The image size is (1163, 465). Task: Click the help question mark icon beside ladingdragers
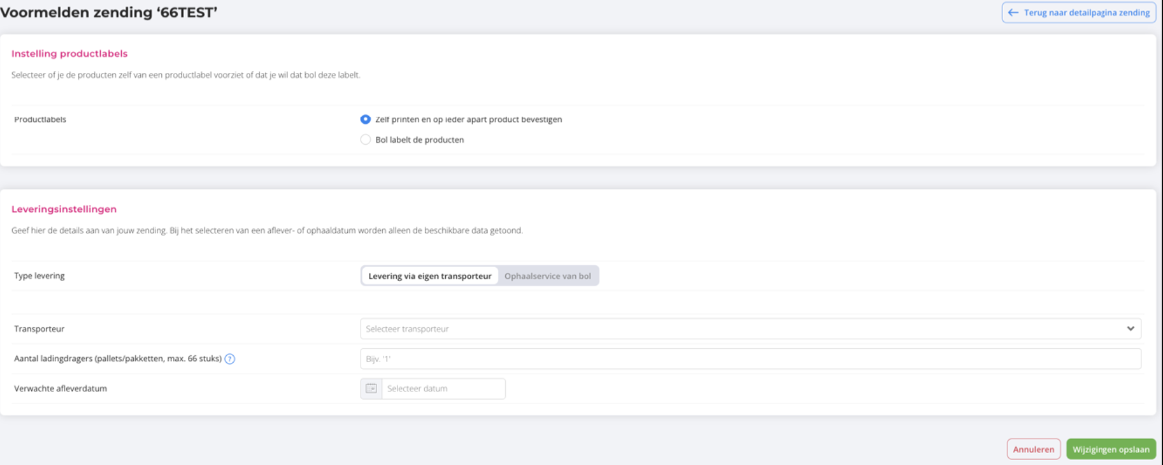point(230,359)
